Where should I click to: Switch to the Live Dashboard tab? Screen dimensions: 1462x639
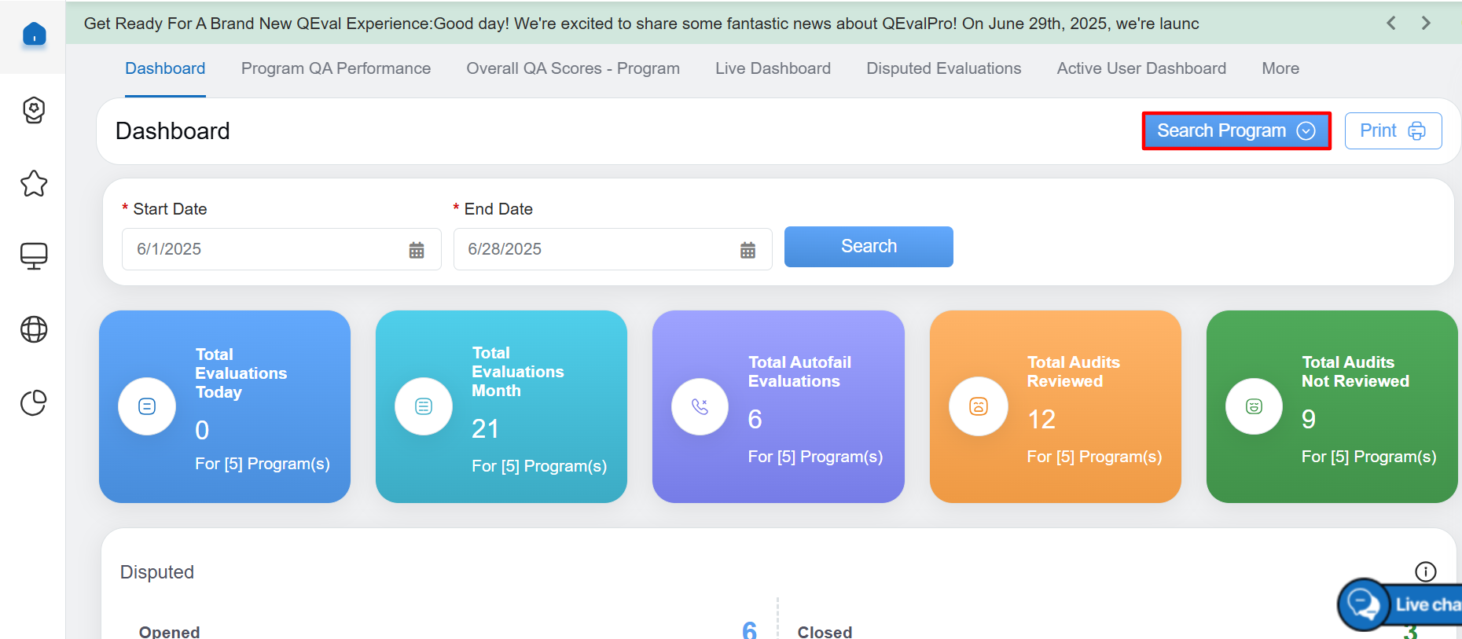(773, 68)
